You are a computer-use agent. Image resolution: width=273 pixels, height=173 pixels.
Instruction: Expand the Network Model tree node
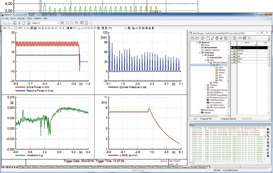[x=199, y=47]
